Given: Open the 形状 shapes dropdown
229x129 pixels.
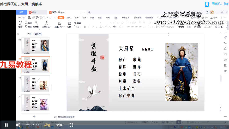Looking at the screenshot, I should pyautogui.click(x=190, y=27).
